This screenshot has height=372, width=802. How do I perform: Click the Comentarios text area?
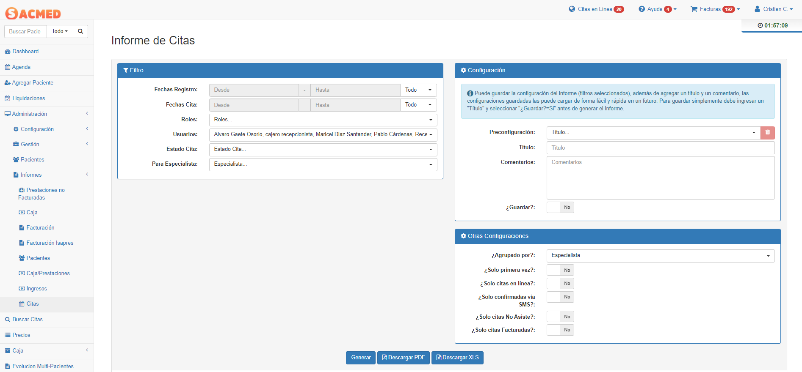coord(660,178)
